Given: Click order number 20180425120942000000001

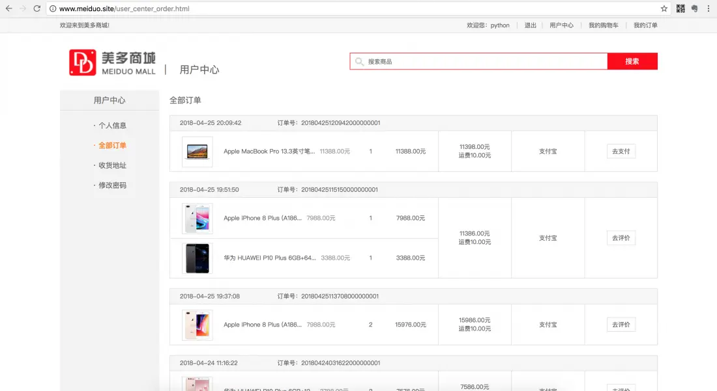Looking at the screenshot, I should click(341, 123).
